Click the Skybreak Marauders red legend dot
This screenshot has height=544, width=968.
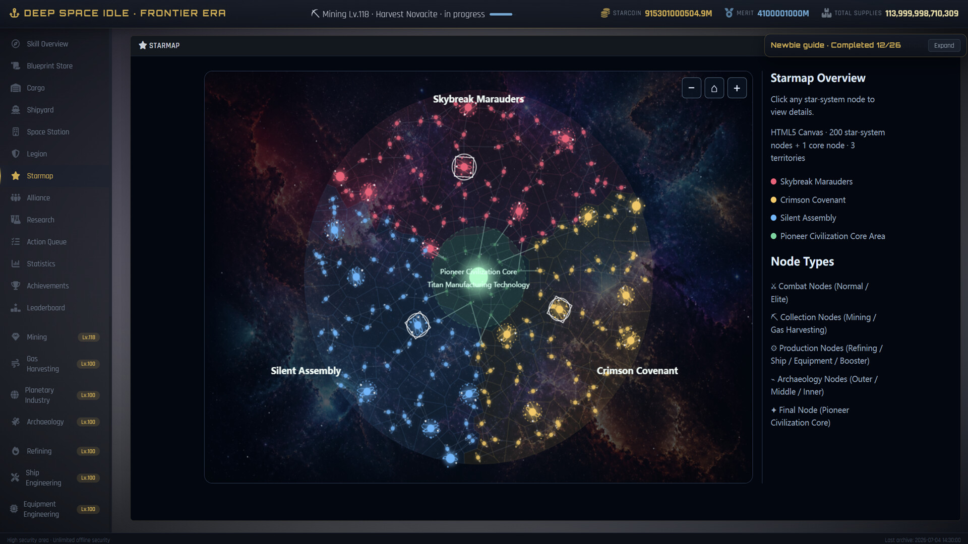pyautogui.click(x=773, y=181)
